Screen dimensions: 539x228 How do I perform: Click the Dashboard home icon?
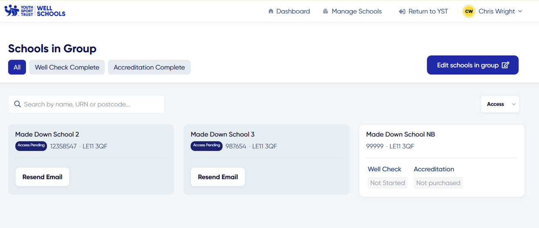click(x=271, y=11)
